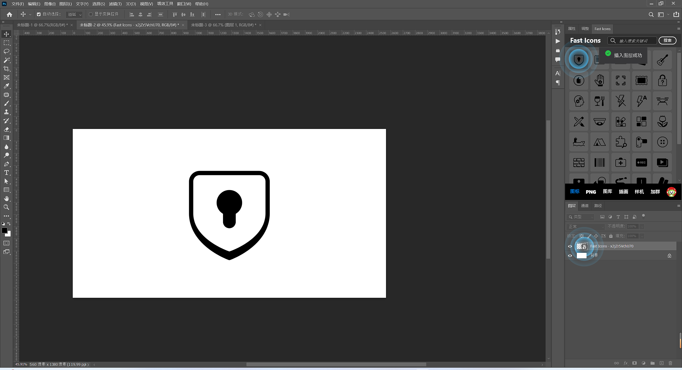This screenshot has height=370, width=682.
Task: Click the 搜索 button in Fast Icons
Action: (667, 40)
